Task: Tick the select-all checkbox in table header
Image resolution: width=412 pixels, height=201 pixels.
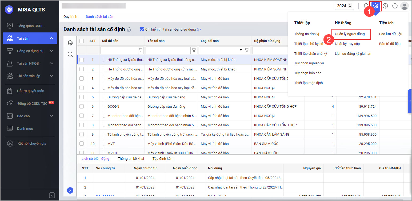Action: [x=82, y=41]
